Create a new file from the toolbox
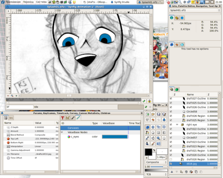Viewport: 223px width, 178px height. coord(147,114)
